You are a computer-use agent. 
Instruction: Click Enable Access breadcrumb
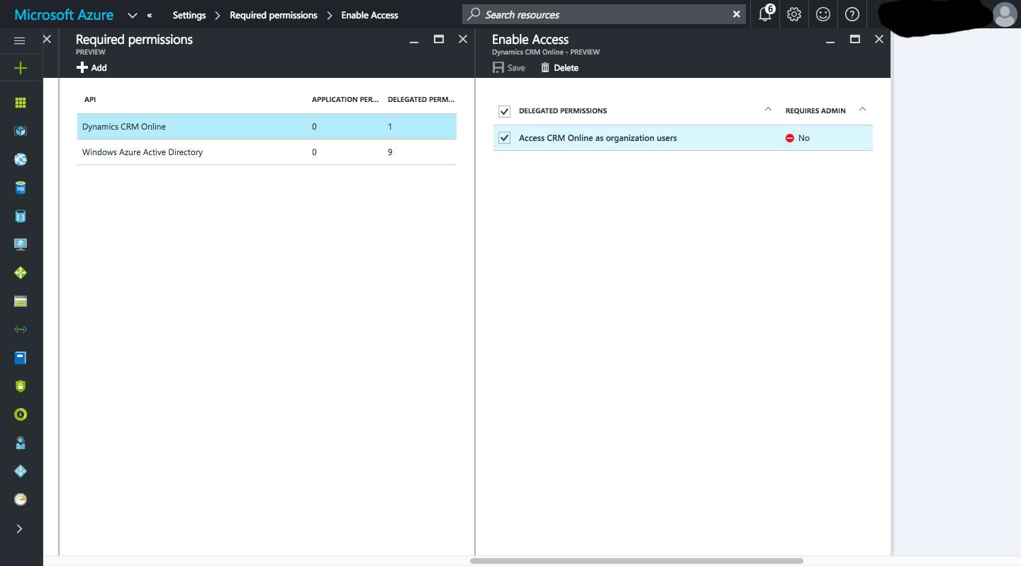[369, 15]
